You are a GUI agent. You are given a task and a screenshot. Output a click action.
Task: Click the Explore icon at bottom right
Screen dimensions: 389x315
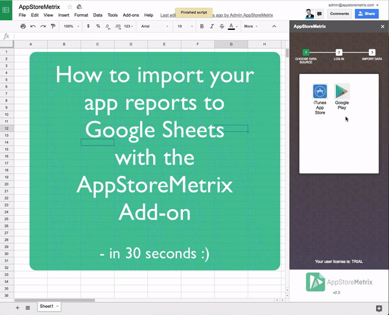pos(379,309)
